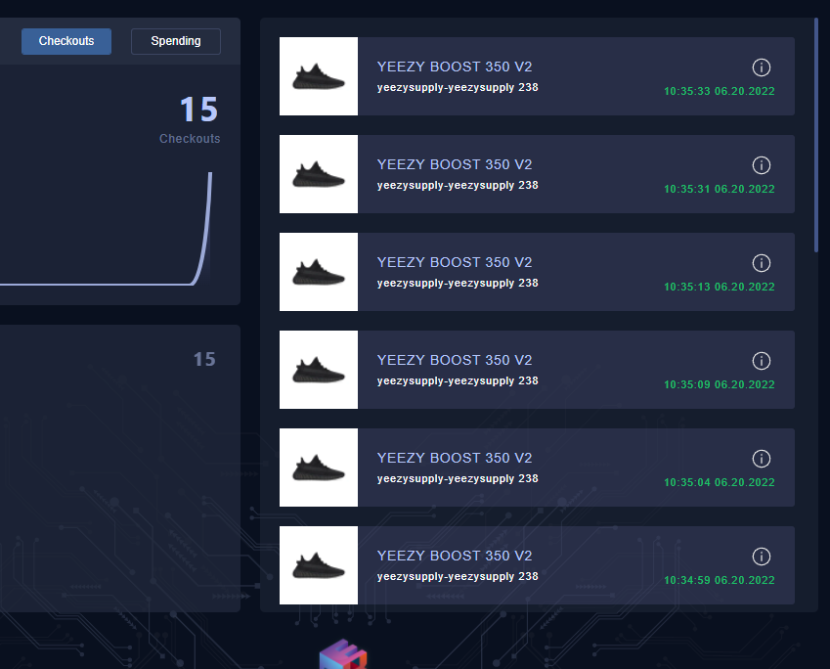Open info icon for 10:34:59 checkout

[x=762, y=557]
